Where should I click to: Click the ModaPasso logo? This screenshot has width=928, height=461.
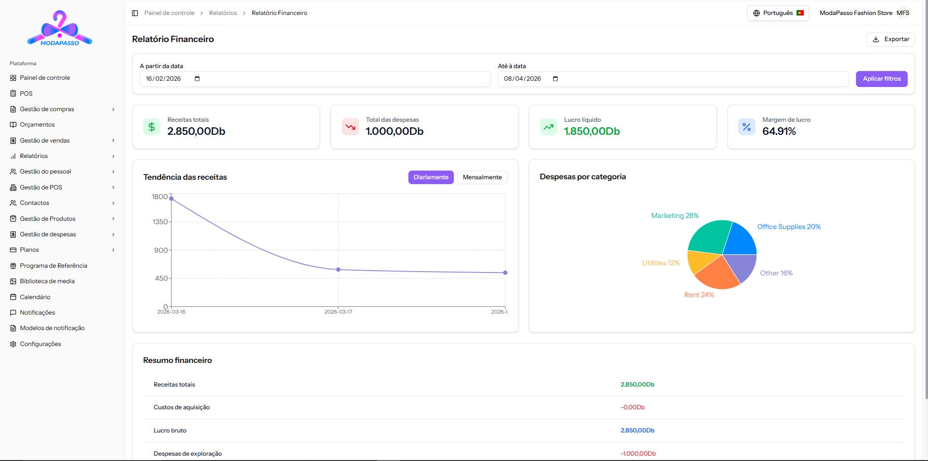coord(59,29)
